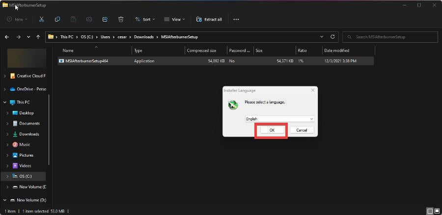The width and height of the screenshot is (442, 215).
Task: Click the Rename icon in toolbar
Action: [89, 19]
